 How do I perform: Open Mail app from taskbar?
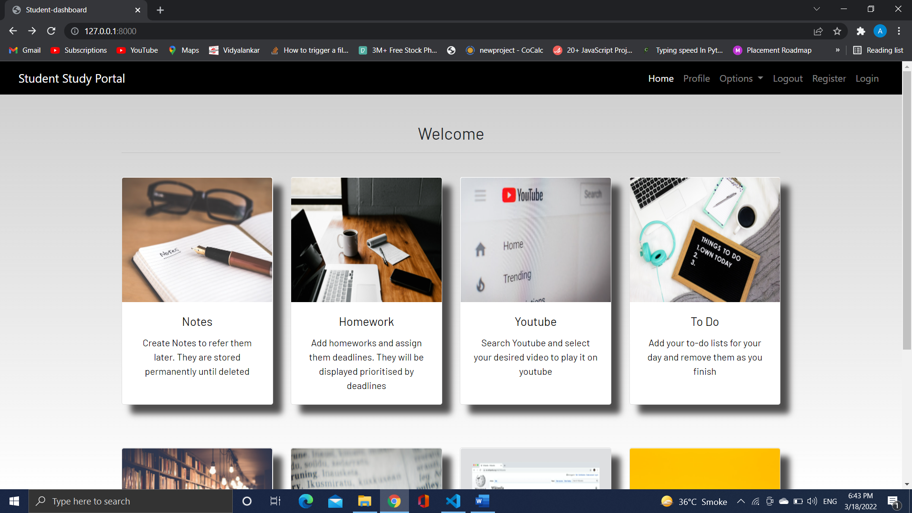335,501
